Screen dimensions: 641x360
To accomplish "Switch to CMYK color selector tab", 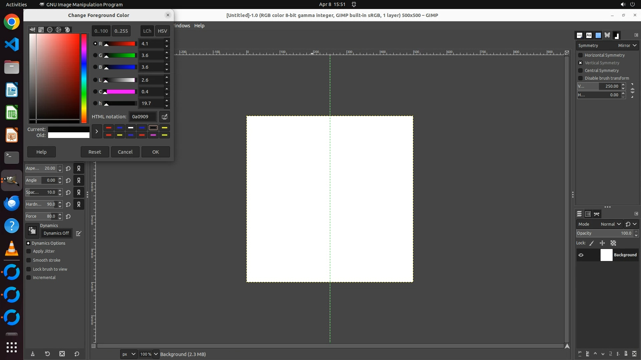I will tap(41, 30).
